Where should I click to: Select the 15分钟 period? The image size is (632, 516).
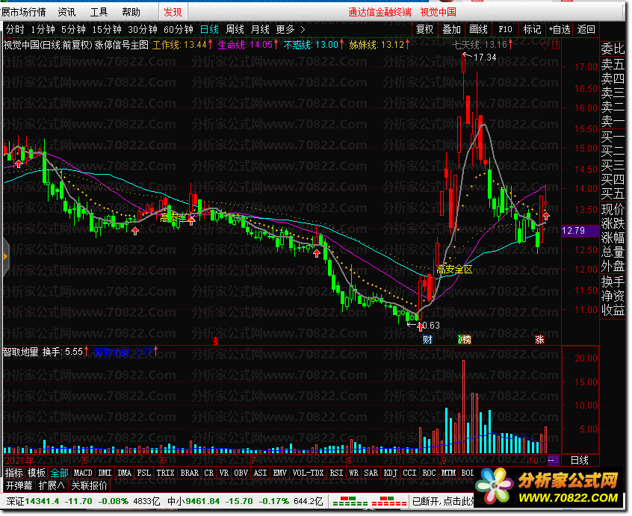click(x=107, y=29)
